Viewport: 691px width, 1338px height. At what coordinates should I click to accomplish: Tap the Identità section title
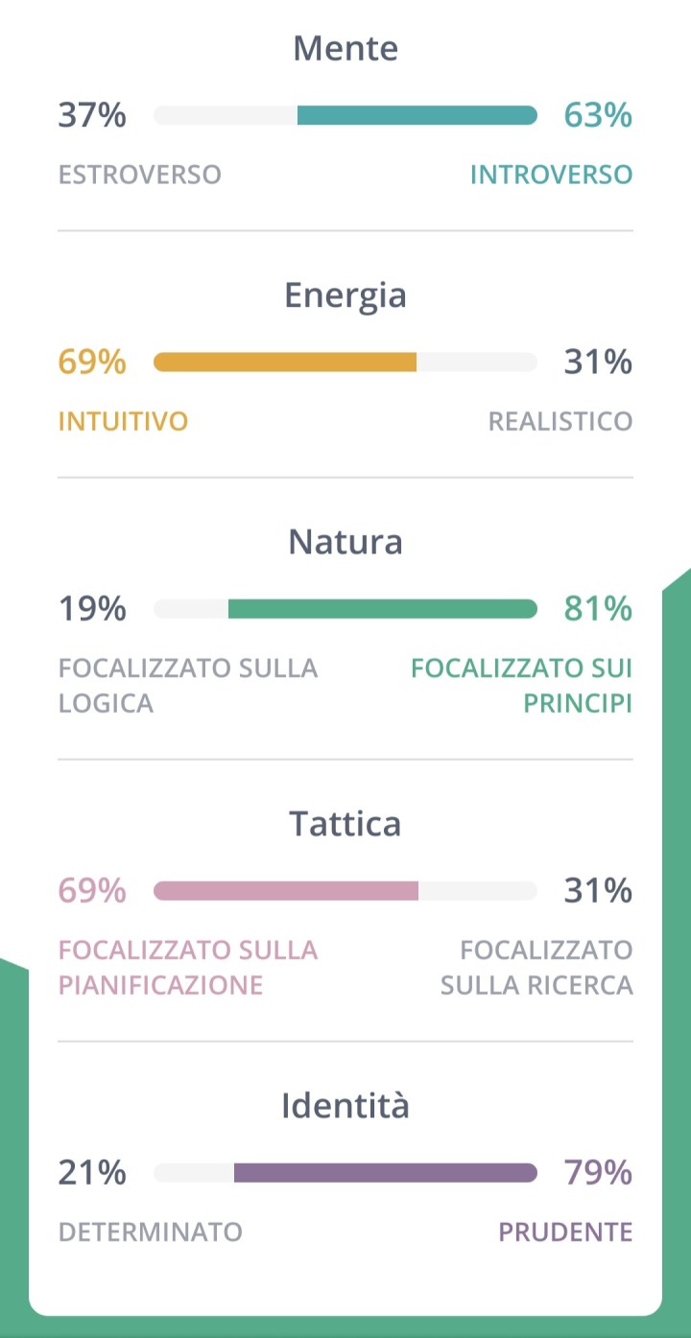tap(345, 1106)
